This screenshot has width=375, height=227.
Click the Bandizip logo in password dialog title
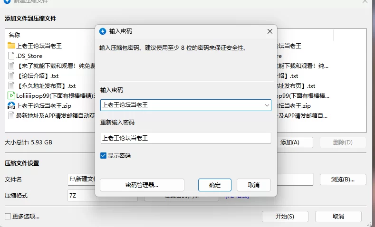tap(103, 31)
